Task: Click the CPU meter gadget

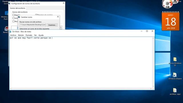Action: click(167, 4)
